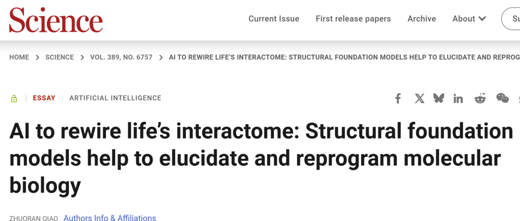
Task: Share article on Reddit
Action: click(x=480, y=98)
